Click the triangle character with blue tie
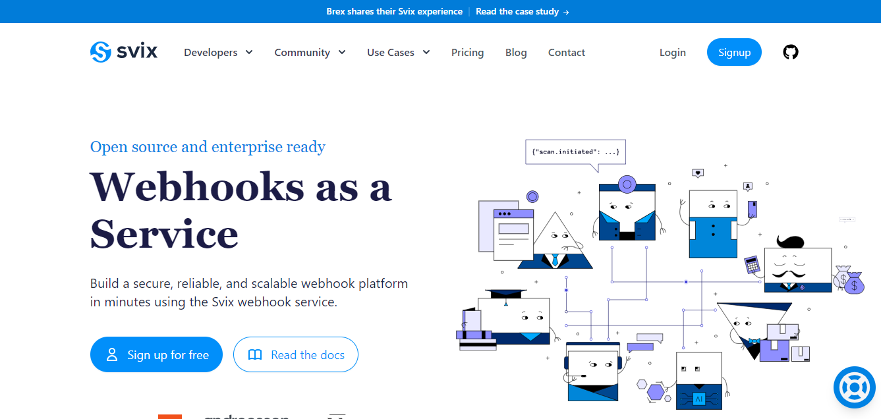881x419 pixels. (555, 240)
